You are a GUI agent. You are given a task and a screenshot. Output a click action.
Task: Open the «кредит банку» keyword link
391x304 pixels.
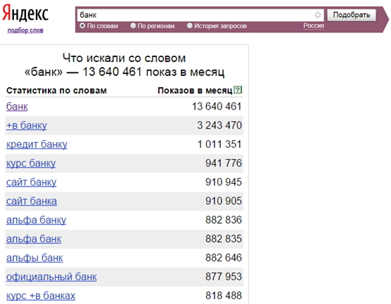(37, 144)
